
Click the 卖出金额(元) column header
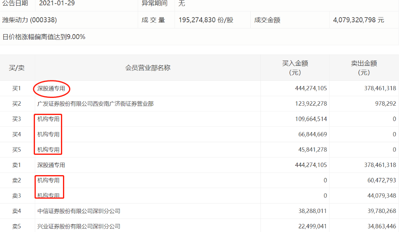(x=364, y=68)
